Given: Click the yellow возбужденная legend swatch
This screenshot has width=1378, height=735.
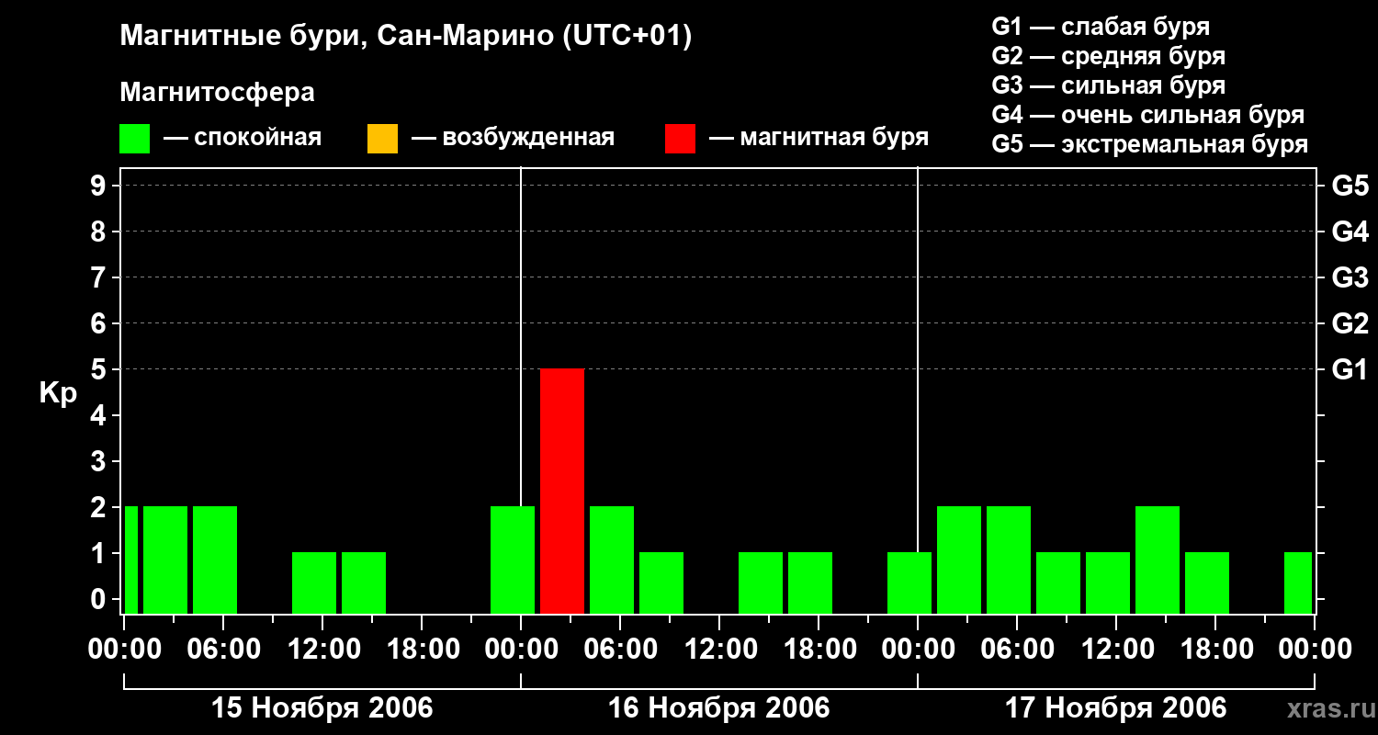Looking at the screenshot, I should pyautogui.click(x=382, y=139).
